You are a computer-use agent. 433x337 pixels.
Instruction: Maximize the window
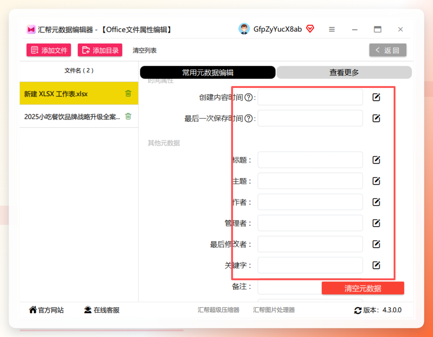pyautogui.click(x=377, y=29)
